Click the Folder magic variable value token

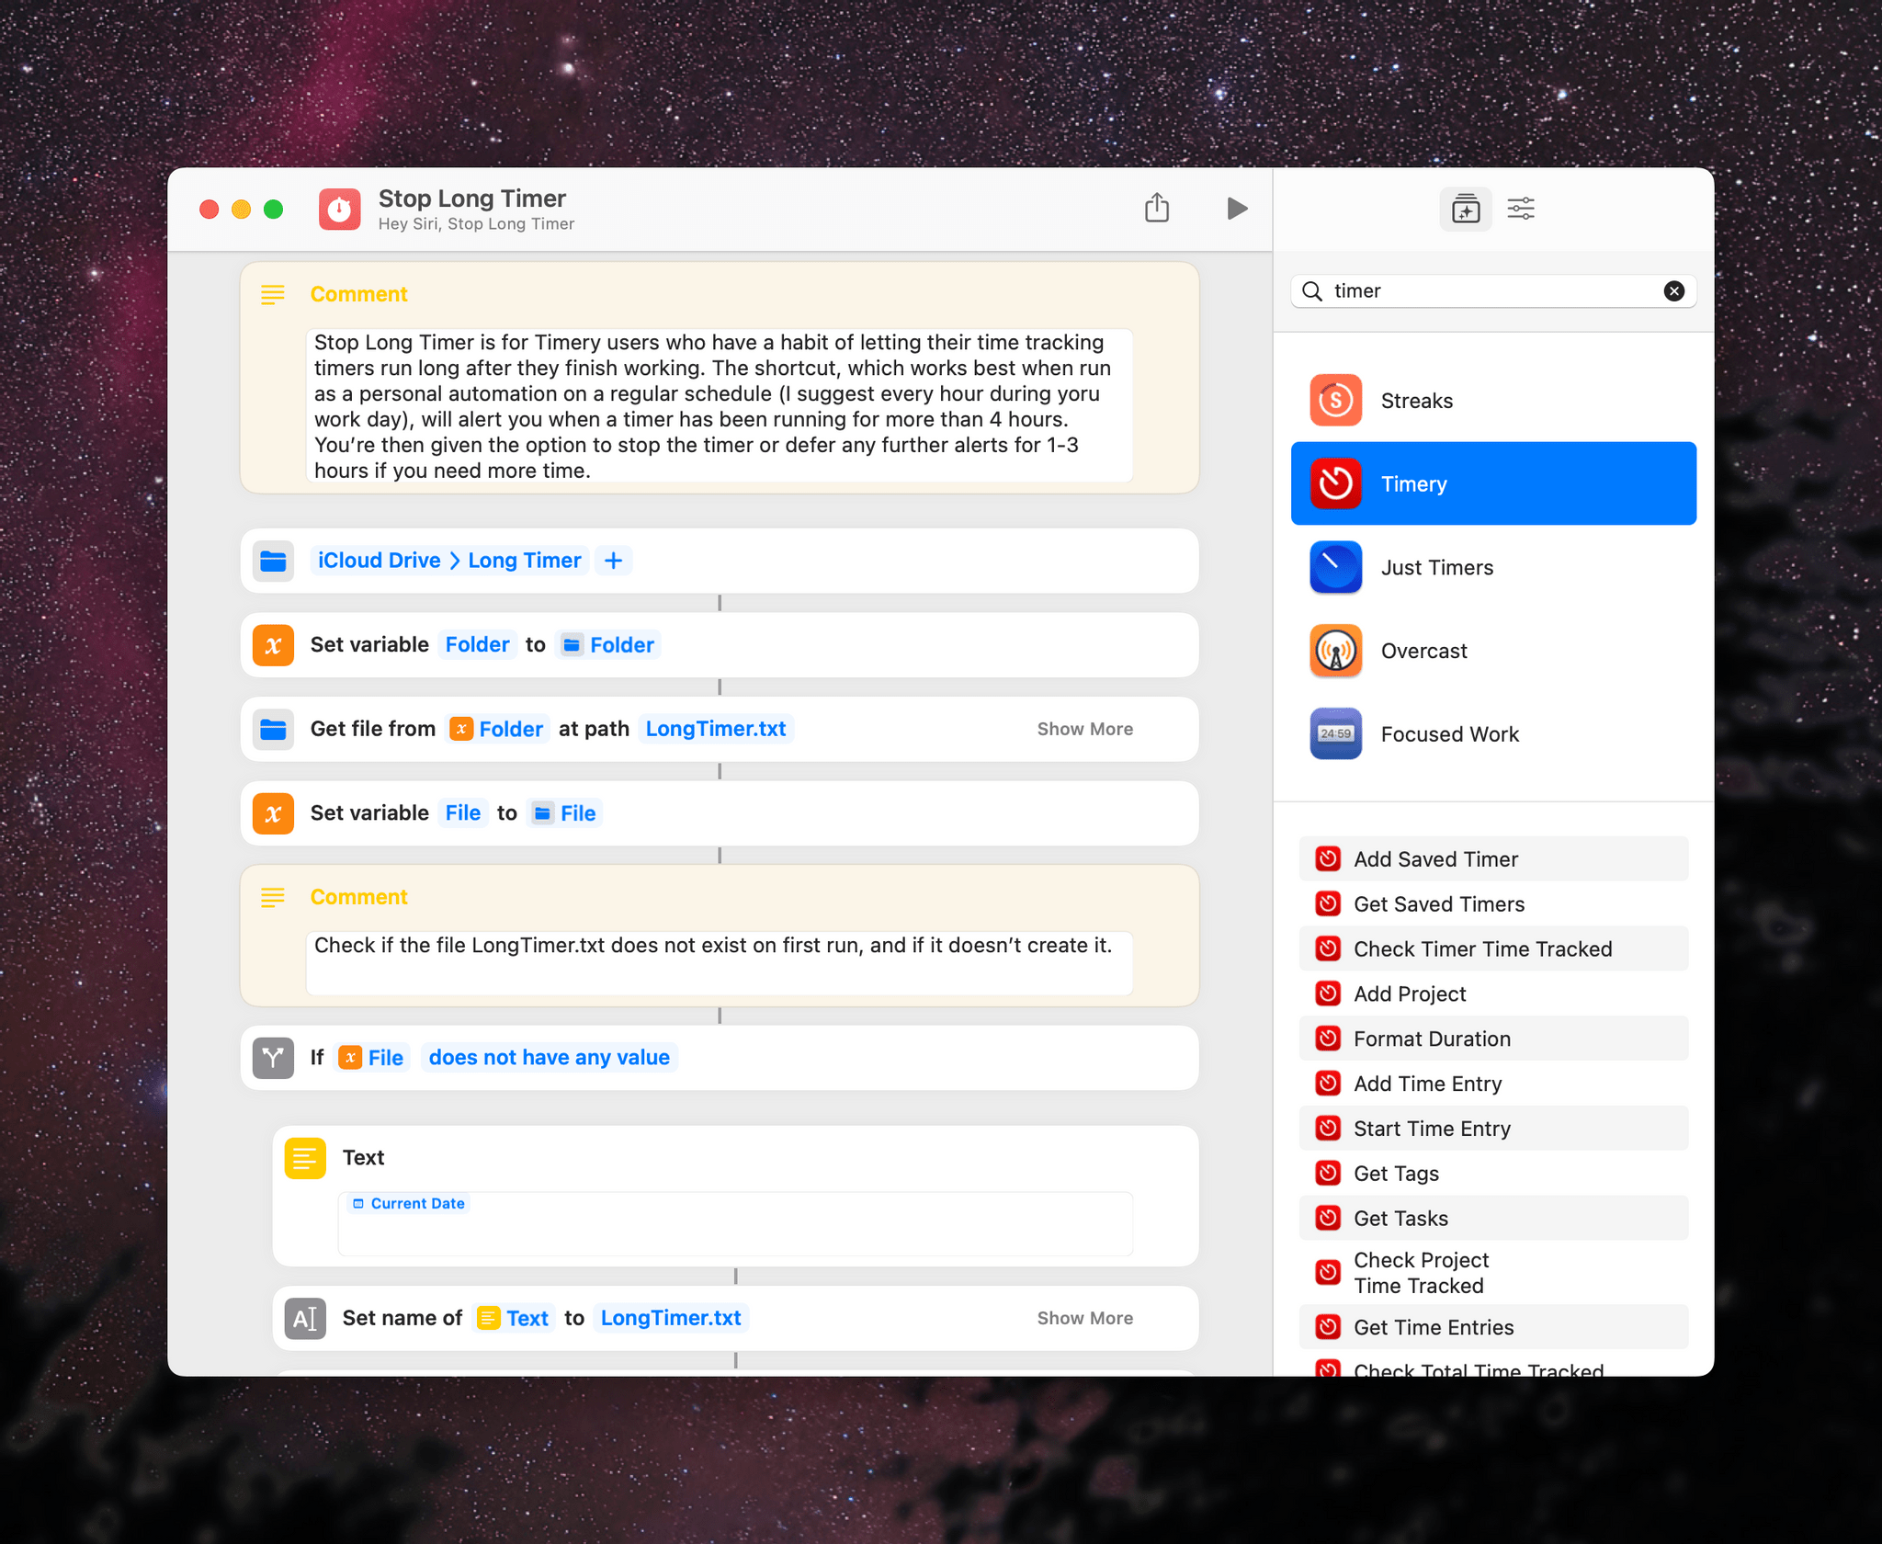click(608, 645)
